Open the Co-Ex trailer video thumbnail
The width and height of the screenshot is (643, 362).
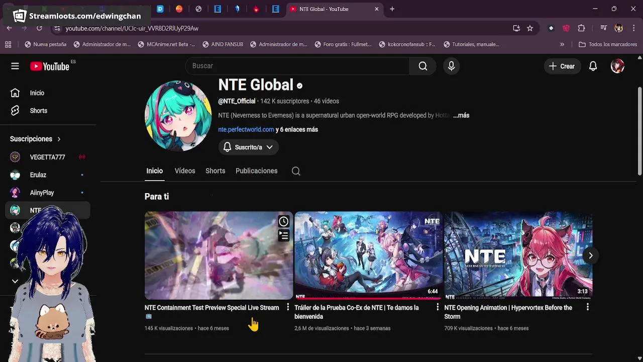click(368, 255)
